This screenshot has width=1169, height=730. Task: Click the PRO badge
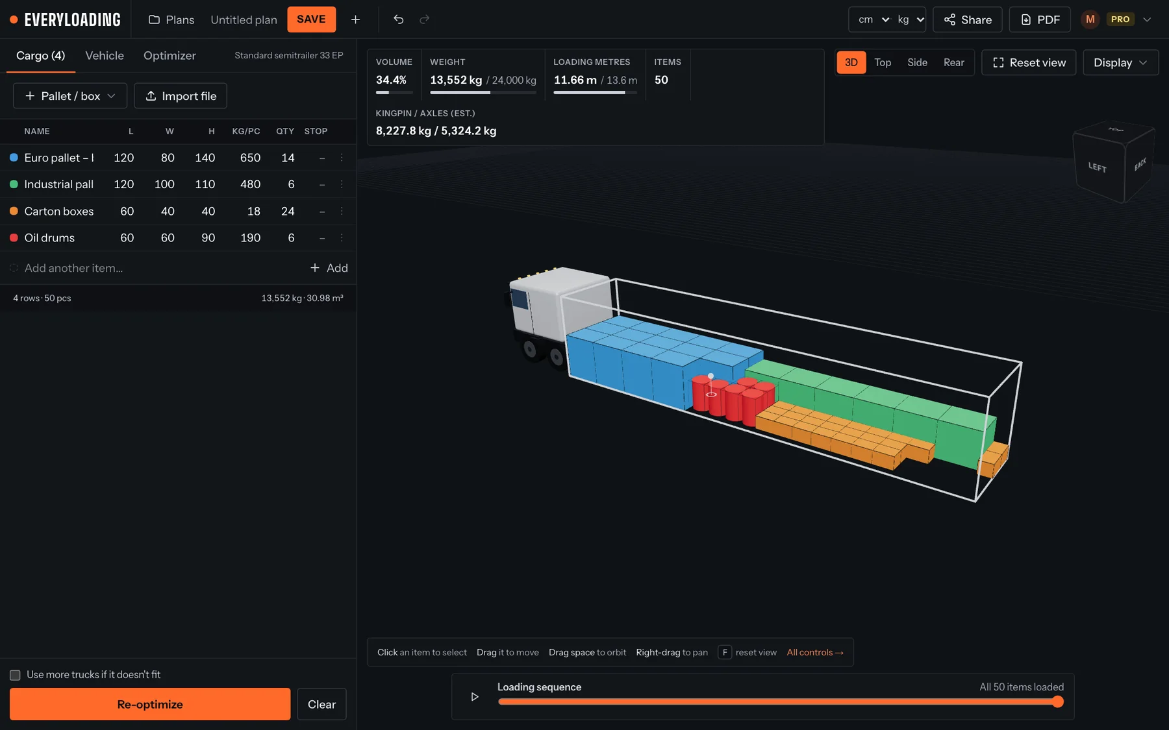1120,19
